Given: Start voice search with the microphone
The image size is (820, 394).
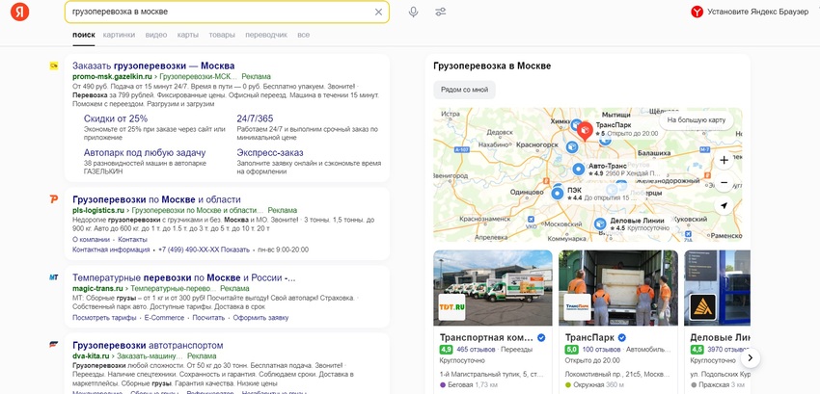Looking at the screenshot, I should (x=414, y=12).
